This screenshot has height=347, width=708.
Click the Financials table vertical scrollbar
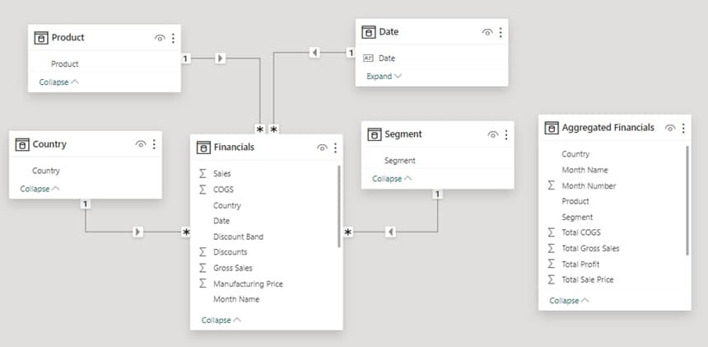(338, 206)
